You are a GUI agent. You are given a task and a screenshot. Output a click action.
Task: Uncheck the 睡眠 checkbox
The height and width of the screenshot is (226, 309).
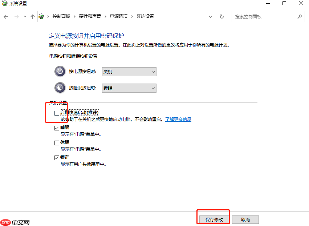(x=57, y=128)
